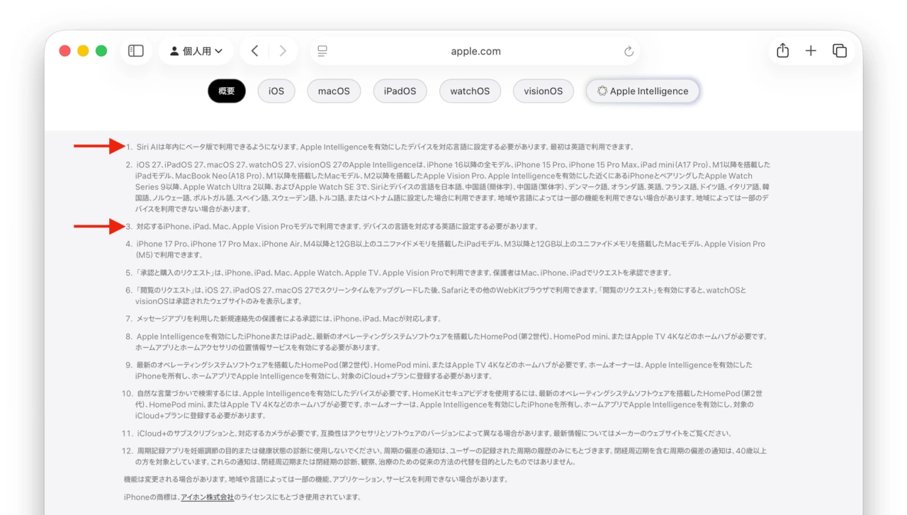
Task: Open the 個人用 profile dropdown
Action: click(x=197, y=51)
